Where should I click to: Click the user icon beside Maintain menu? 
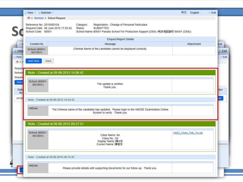click(x=39, y=13)
